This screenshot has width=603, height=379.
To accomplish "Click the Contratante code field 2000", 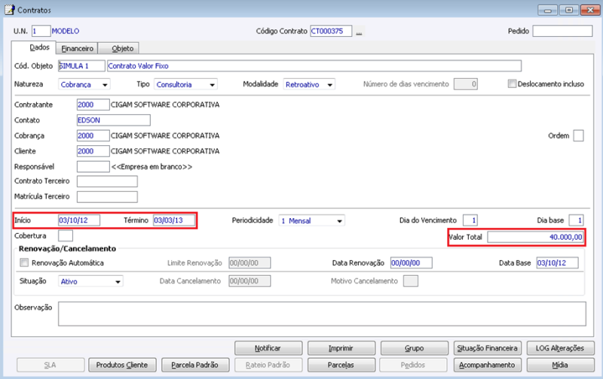I will point(93,105).
